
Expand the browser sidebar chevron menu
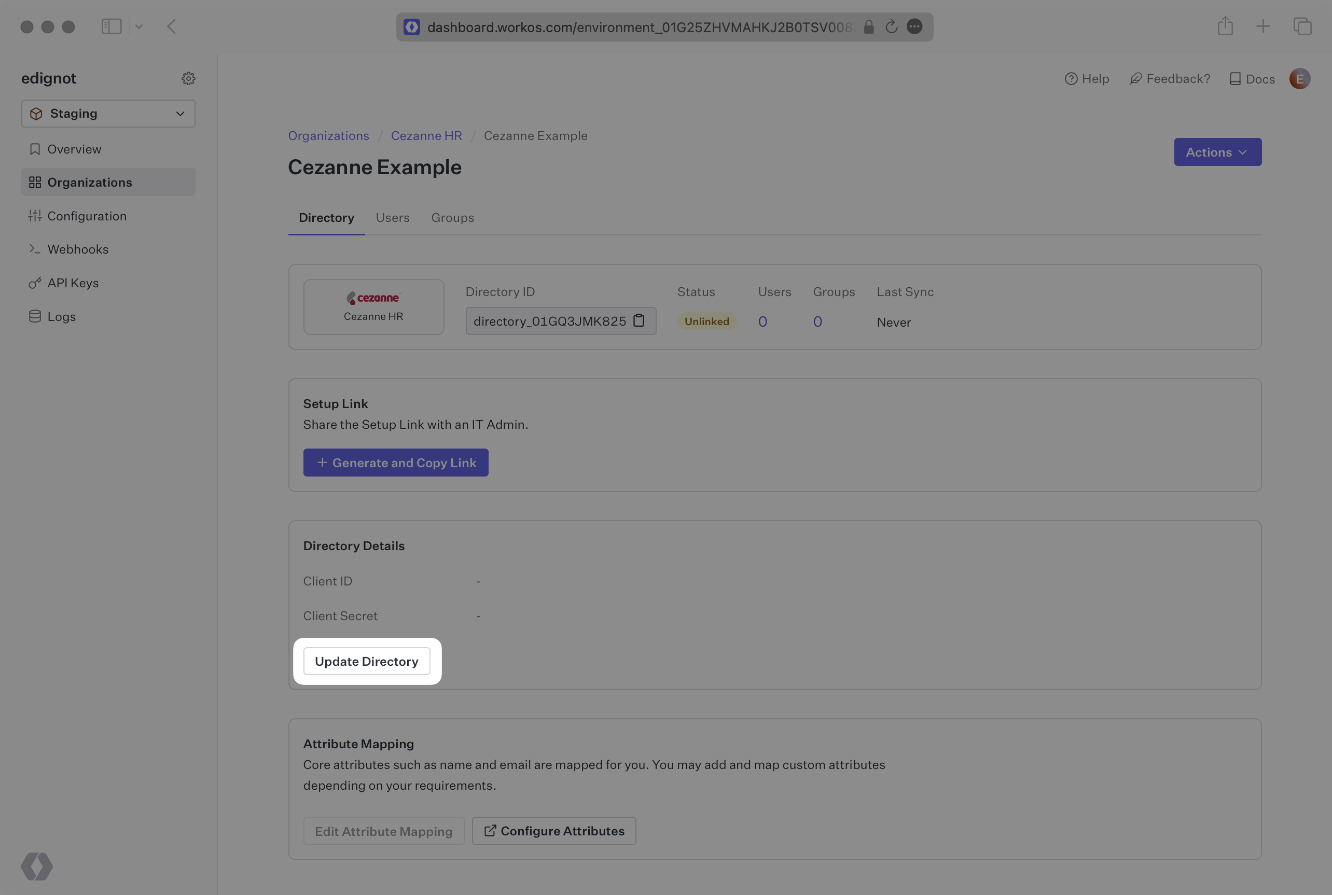coord(138,26)
